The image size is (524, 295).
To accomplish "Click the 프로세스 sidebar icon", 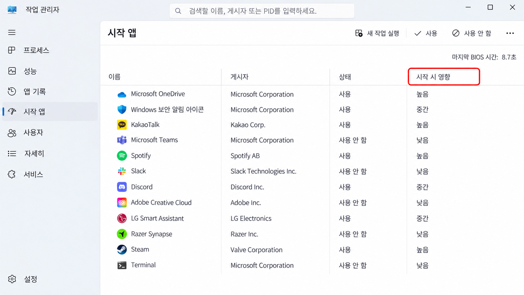I will tap(12, 50).
